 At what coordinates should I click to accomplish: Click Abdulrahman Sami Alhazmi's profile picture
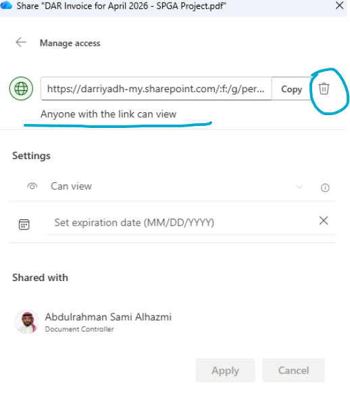click(x=27, y=322)
